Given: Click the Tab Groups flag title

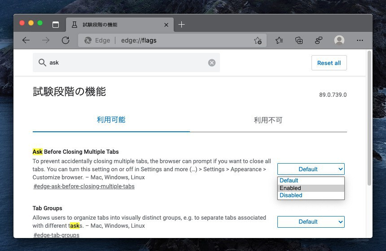Looking at the screenshot, I should [x=47, y=208].
